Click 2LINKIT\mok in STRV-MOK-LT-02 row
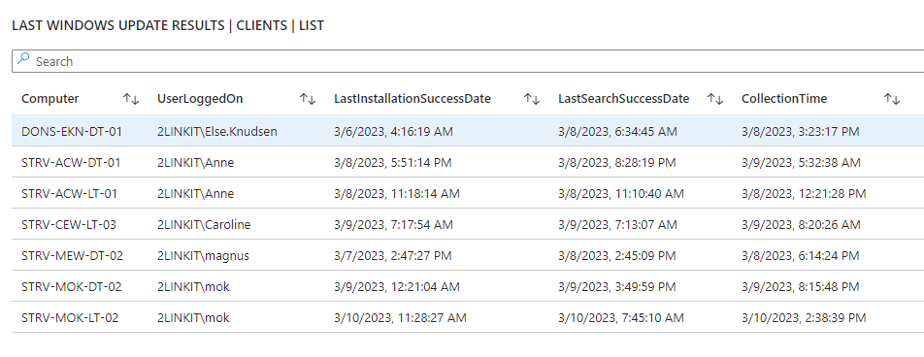 tap(193, 319)
